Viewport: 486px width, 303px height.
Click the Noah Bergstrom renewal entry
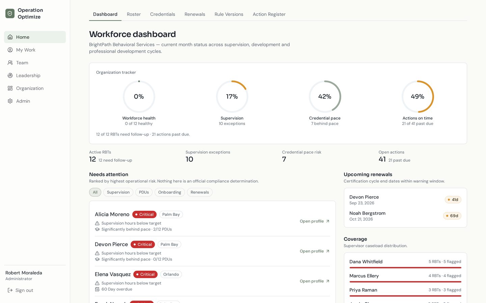[405, 216]
